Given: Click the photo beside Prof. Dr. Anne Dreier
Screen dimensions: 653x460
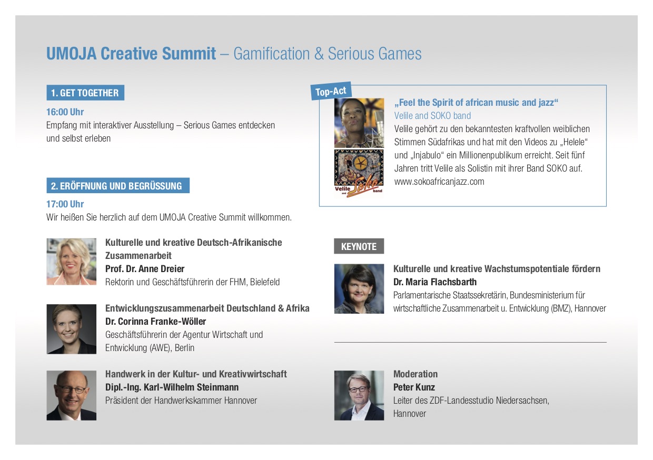Looking at the screenshot, I should tap(71, 262).
